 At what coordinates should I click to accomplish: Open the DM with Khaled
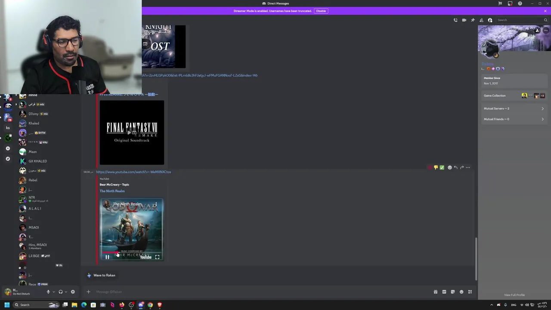click(x=47, y=123)
